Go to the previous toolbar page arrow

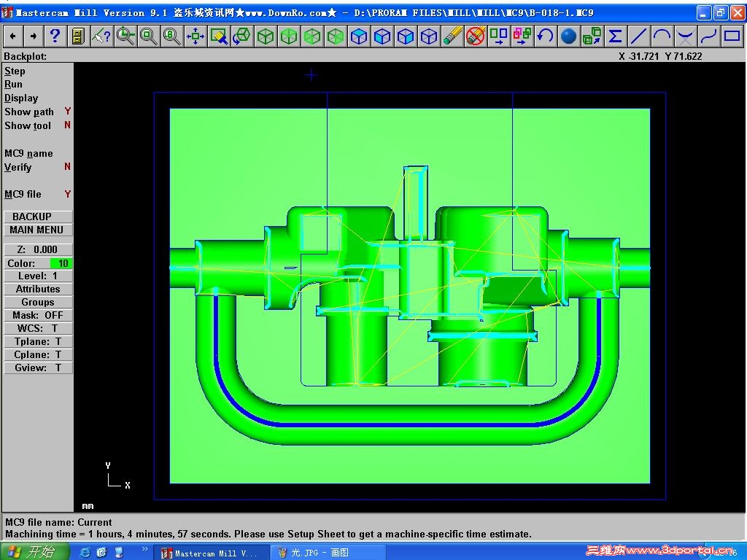[13, 36]
